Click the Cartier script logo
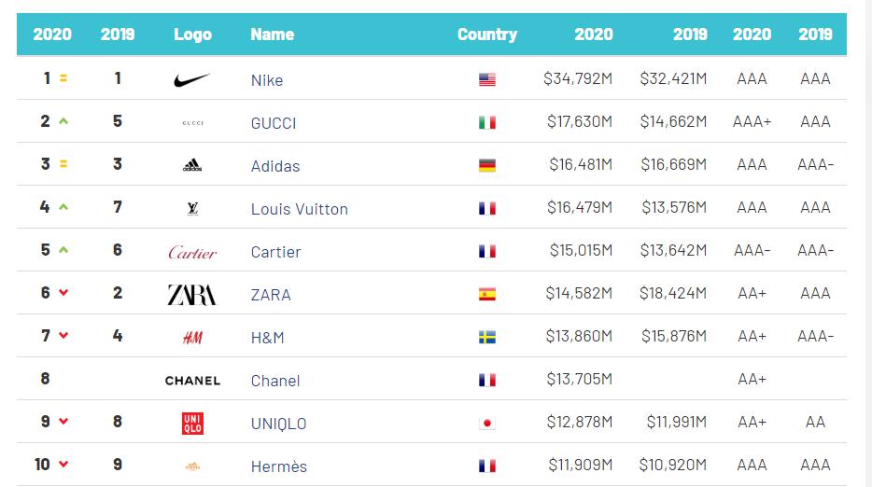872x487 pixels. [x=192, y=252]
